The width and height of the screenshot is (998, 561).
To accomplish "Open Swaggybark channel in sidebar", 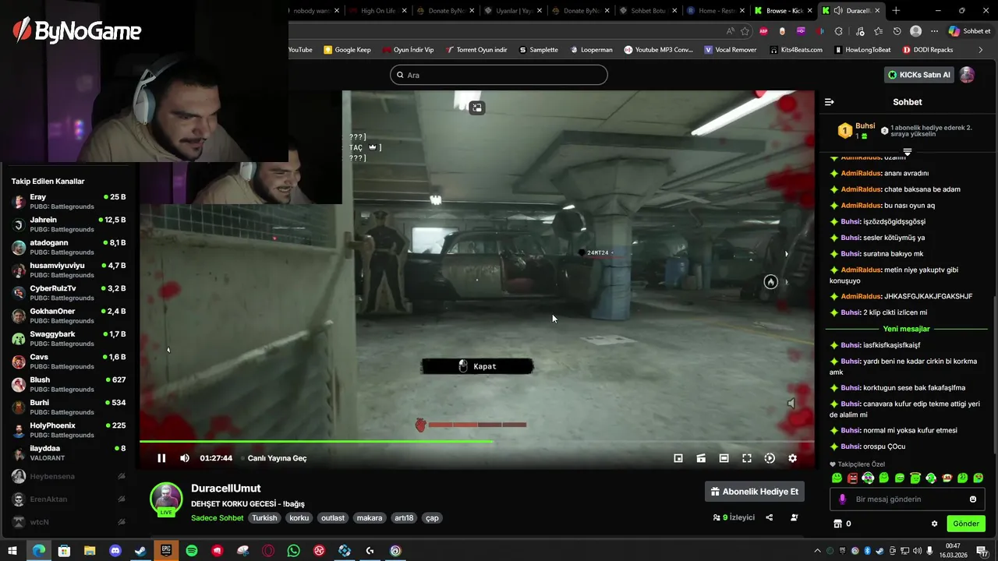I will point(69,338).
